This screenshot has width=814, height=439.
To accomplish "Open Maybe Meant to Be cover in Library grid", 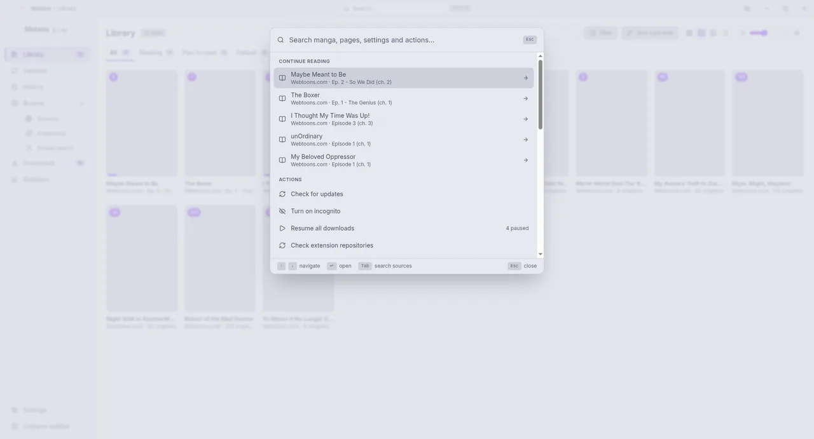I will point(142,123).
